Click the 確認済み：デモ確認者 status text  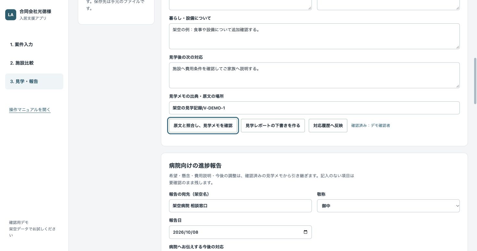371,126
